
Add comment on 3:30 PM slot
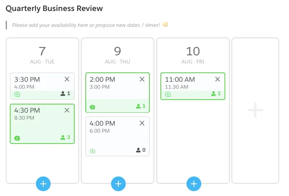pos(17,94)
